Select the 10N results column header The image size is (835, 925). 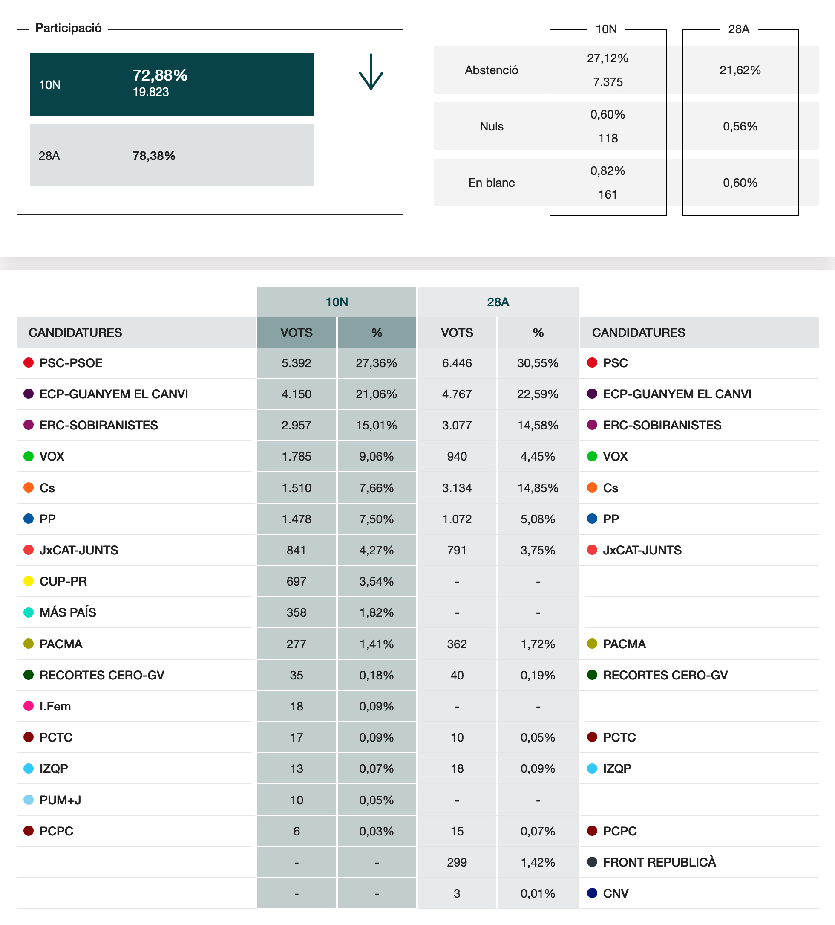coord(337,302)
